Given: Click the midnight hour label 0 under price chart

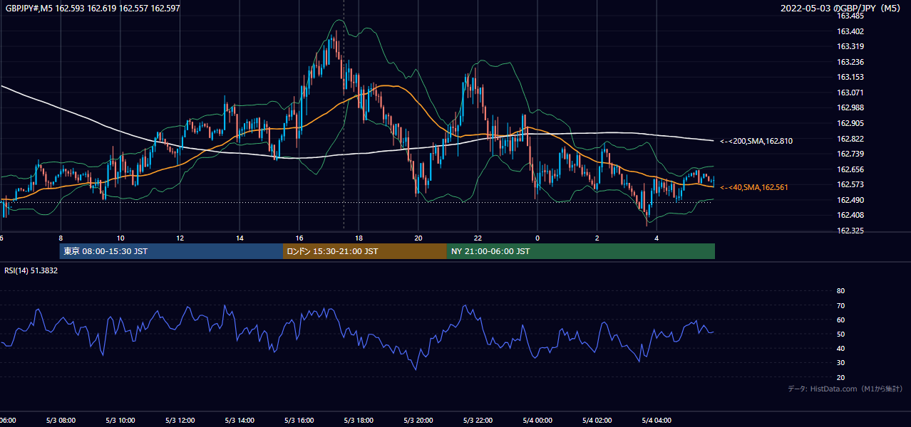Looking at the screenshot, I should point(537,238).
